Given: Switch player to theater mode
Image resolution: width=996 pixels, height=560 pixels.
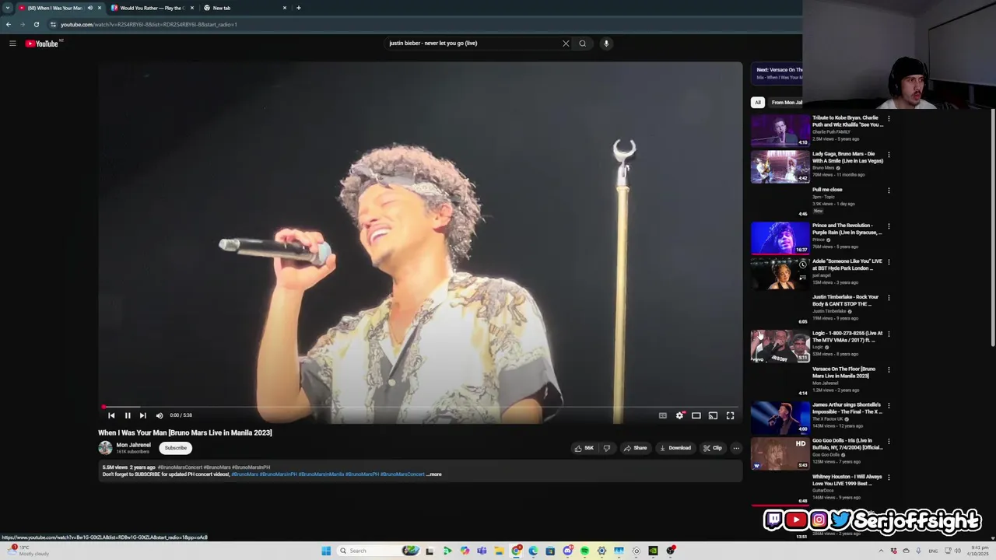Looking at the screenshot, I should point(696,415).
